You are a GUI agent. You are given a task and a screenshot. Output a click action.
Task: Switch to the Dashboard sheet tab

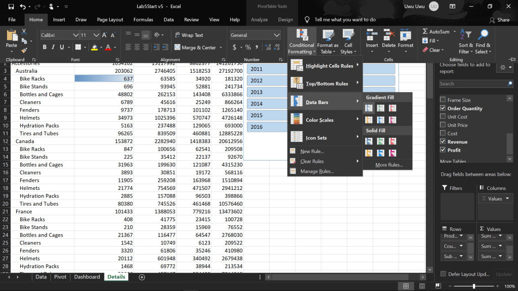click(x=87, y=277)
